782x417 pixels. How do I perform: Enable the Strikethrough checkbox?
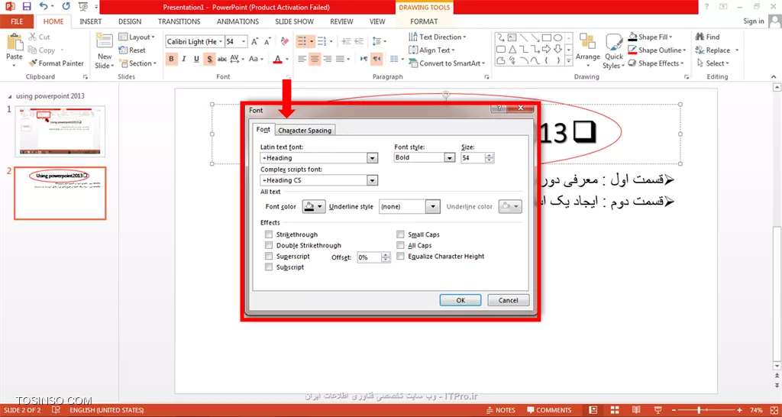269,234
